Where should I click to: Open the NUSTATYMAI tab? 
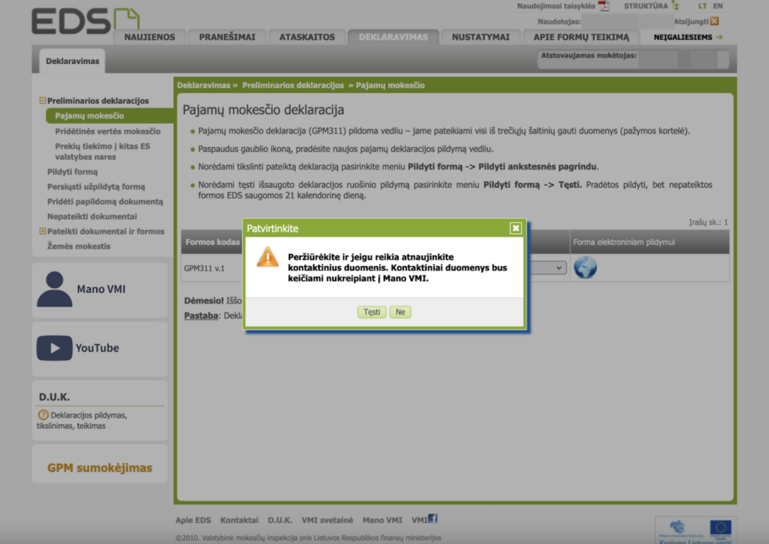point(481,37)
